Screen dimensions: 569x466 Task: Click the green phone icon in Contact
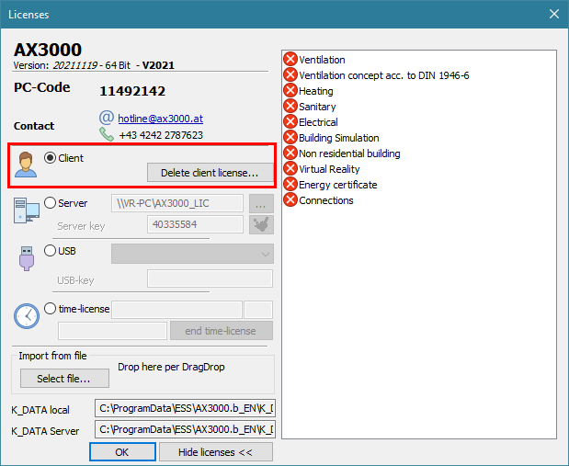107,134
